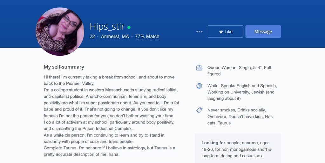Screen dimensions: 325x163
Task: Click the Looking for info box
Action: [x=237, y=149]
